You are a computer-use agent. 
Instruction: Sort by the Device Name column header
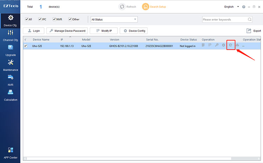click(x=41, y=40)
